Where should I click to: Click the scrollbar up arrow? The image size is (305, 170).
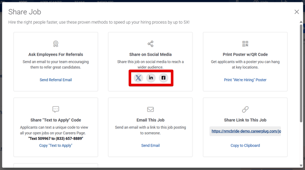pyautogui.click(x=301, y=22)
